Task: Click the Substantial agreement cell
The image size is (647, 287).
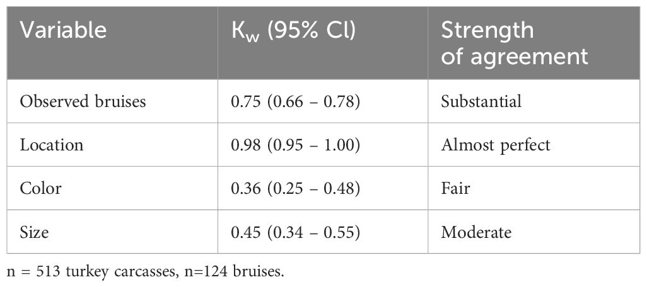Action: click(481, 101)
